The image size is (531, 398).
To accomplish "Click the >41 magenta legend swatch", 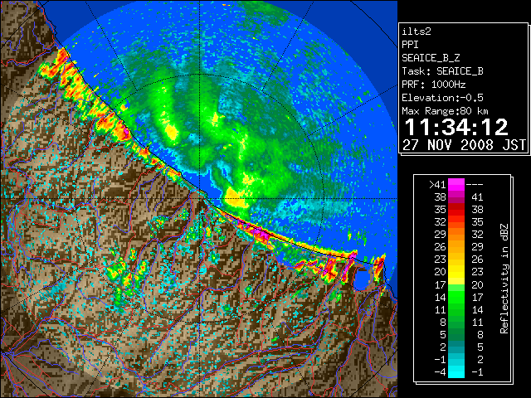I will click(x=456, y=184).
